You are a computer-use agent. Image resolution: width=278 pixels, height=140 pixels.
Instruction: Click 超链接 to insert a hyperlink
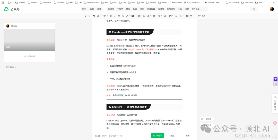pos(111,9)
